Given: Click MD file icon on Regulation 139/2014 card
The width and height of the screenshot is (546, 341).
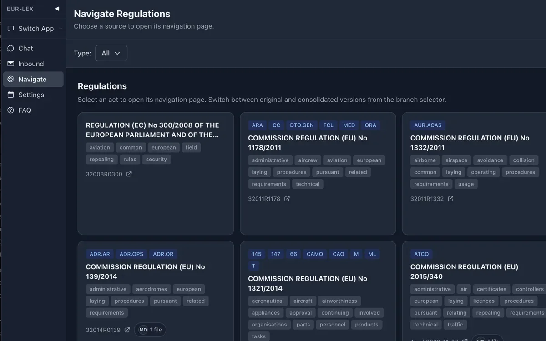Looking at the screenshot, I should (x=143, y=330).
